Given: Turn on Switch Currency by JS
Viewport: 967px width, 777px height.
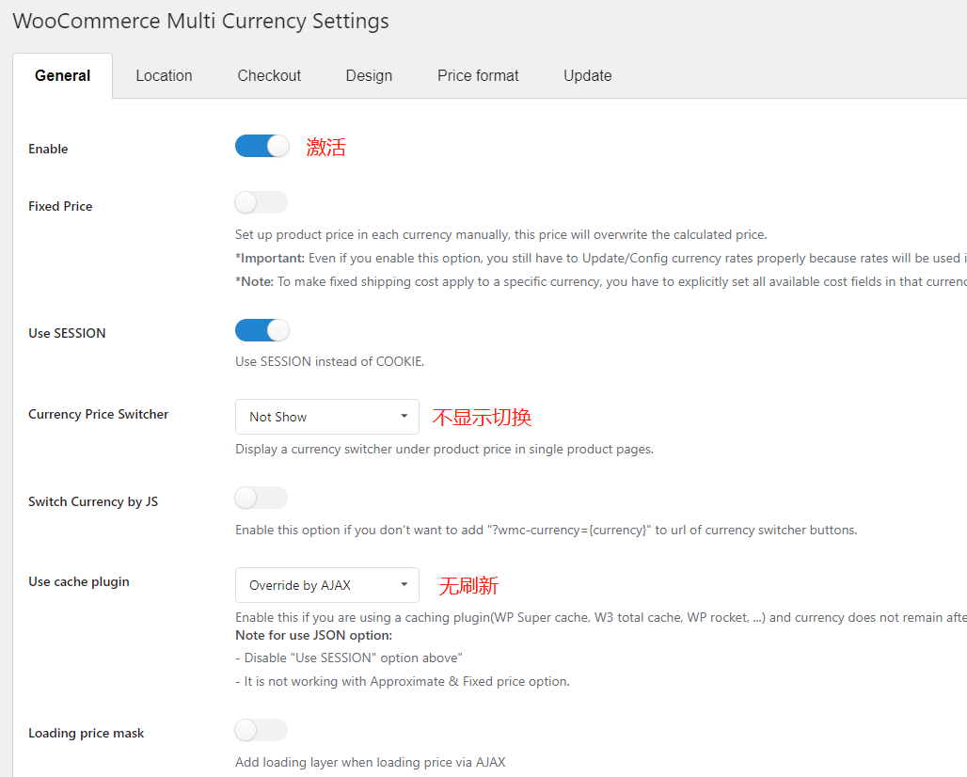Looking at the screenshot, I should coord(262,498).
